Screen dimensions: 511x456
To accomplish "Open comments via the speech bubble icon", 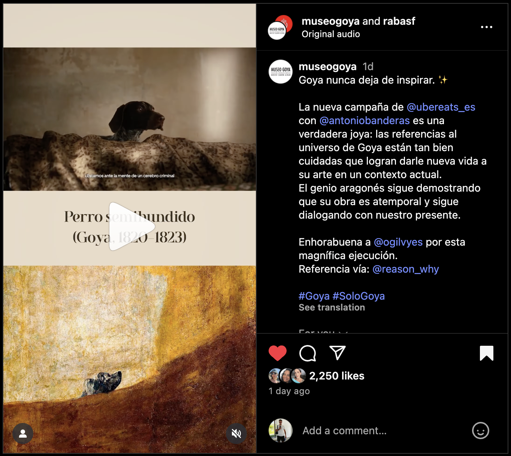I will (308, 353).
